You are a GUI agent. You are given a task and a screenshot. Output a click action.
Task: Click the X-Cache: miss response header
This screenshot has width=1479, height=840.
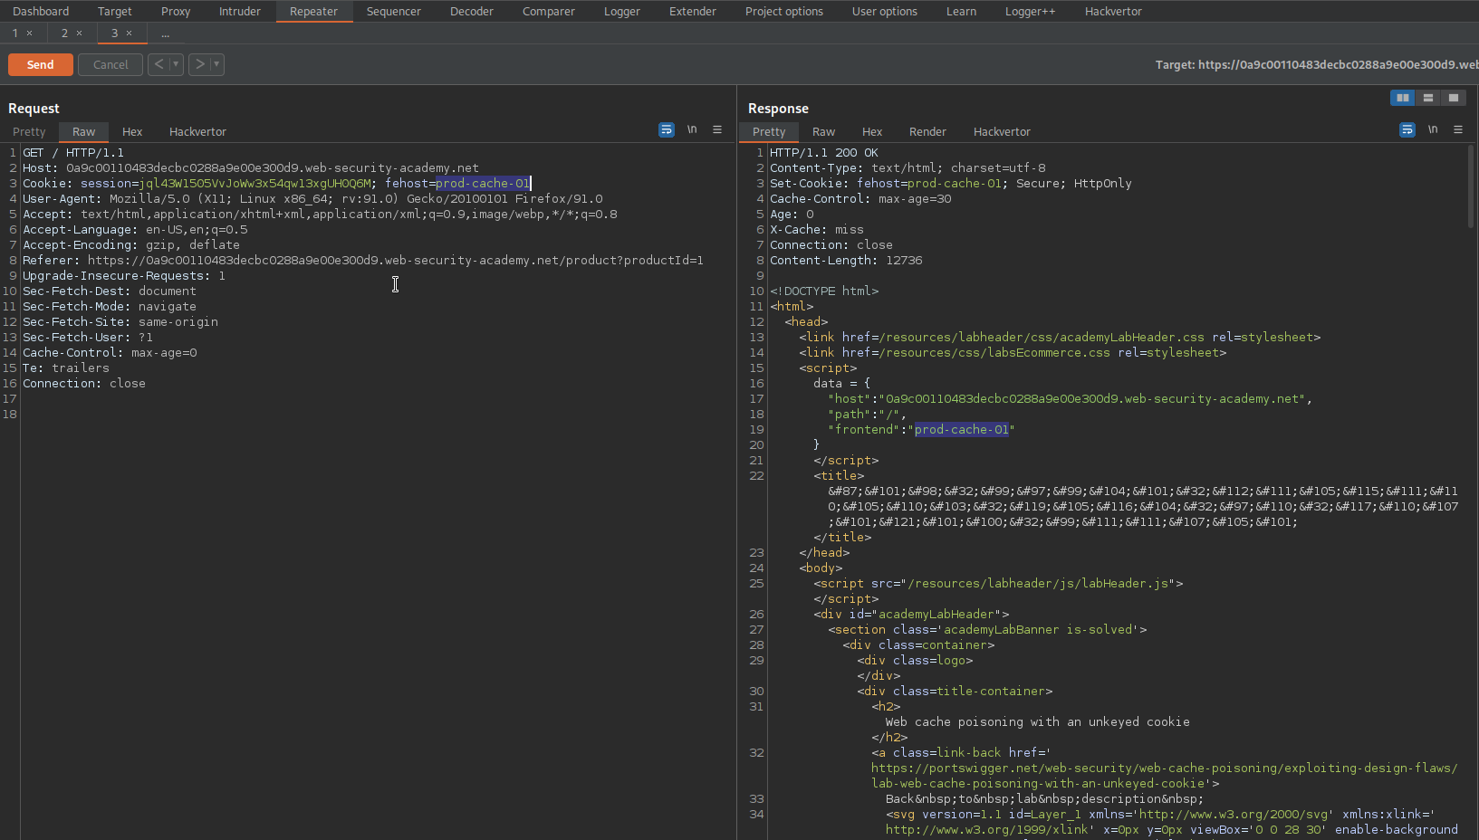tap(816, 229)
